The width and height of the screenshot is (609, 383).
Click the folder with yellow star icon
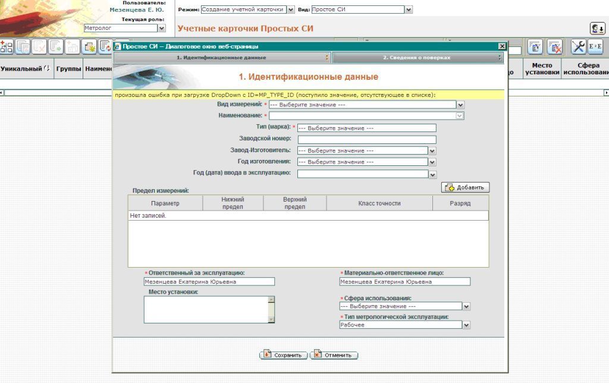click(89, 46)
